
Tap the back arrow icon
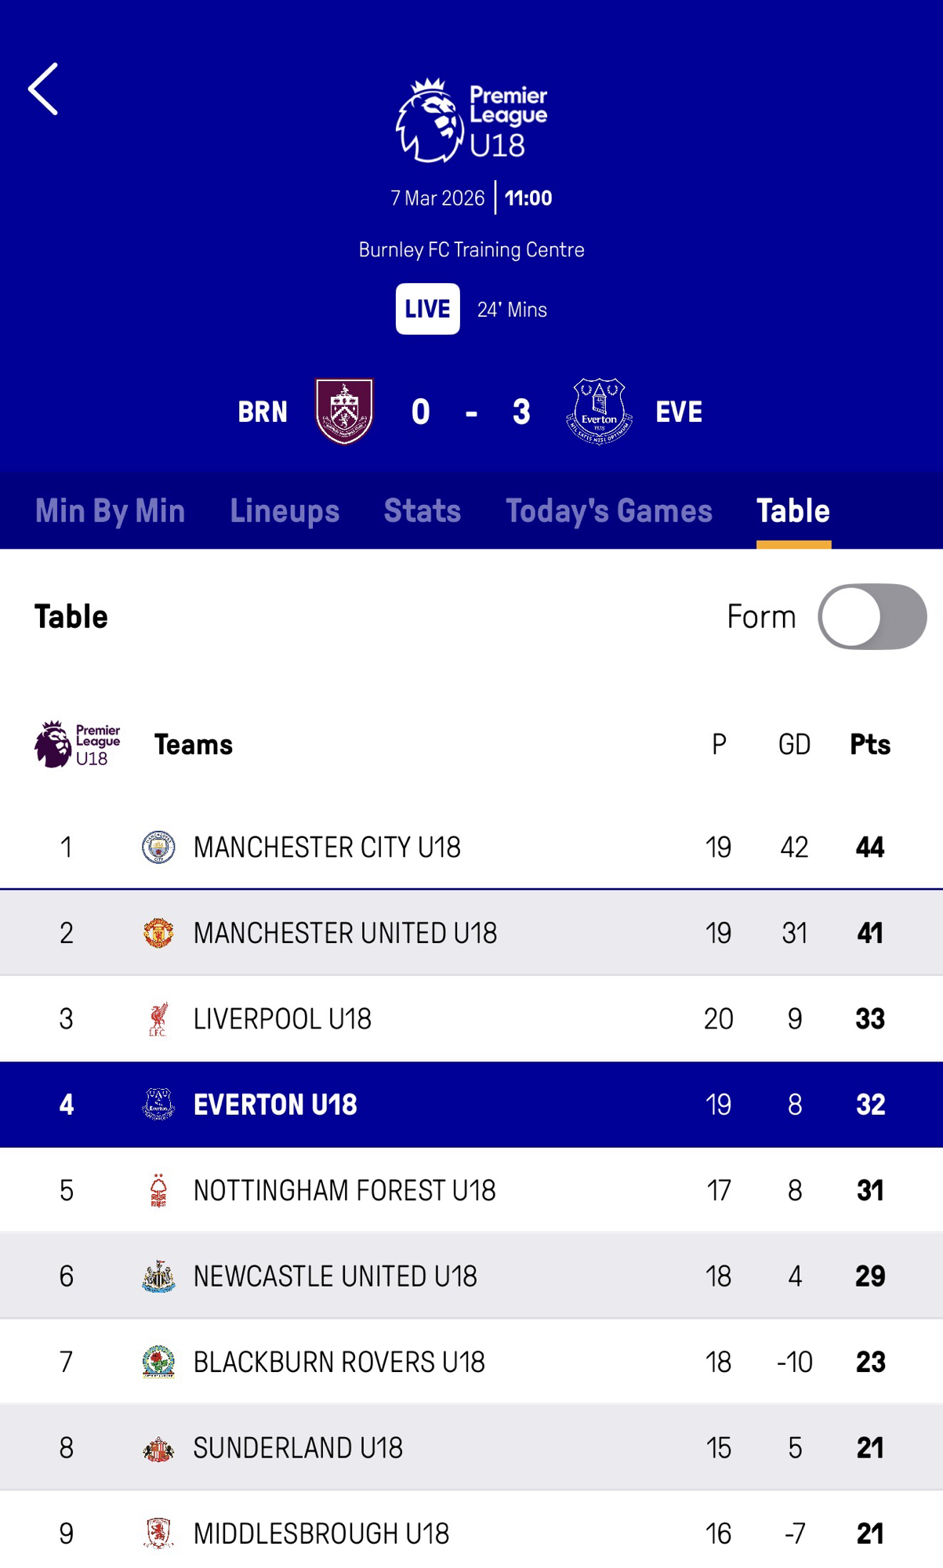pyautogui.click(x=44, y=89)
